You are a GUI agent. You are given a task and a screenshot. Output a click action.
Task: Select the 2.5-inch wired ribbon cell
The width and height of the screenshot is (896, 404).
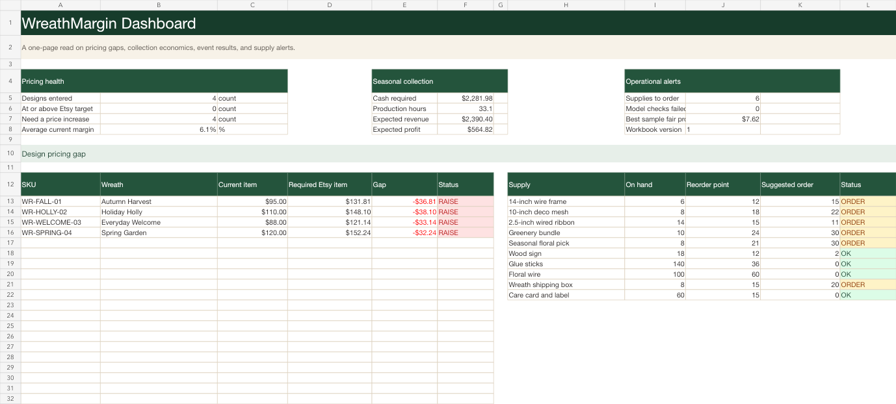click(566, 222)
